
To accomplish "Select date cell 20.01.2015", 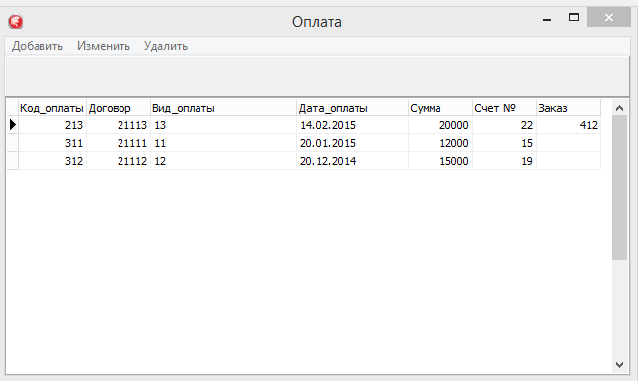I will pos(353,143).
